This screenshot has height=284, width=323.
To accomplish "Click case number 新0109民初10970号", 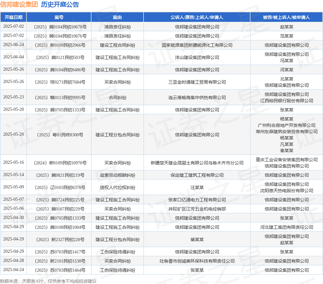I will pyautogui.click(x=60, y=163).
